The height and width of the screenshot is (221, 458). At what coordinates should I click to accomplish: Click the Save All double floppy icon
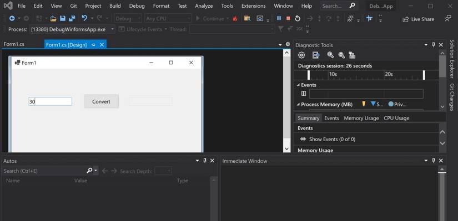pos(72,18)
